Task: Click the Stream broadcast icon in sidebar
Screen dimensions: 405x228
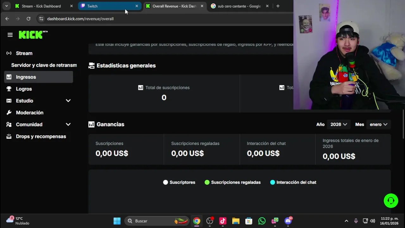Action: (x=9, y=53)
